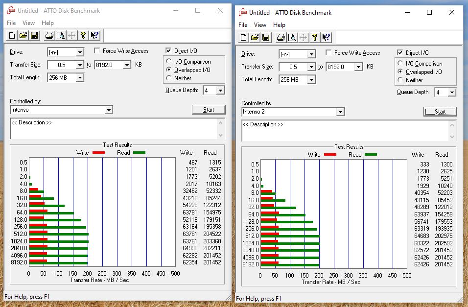Viewport: 468px width, 307px height.
Task: Click Start button in right window
Action: pyautogui.click(x=440, y=112)
